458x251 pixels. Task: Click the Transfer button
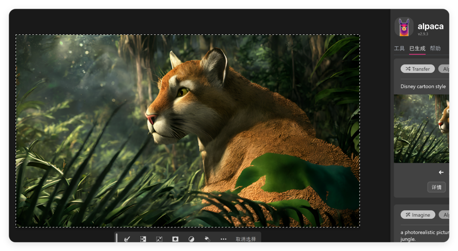tap(417, 69)
